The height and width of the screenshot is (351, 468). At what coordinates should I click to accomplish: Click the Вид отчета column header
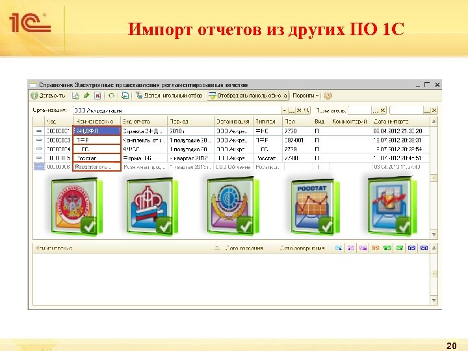tap(144, 122)
